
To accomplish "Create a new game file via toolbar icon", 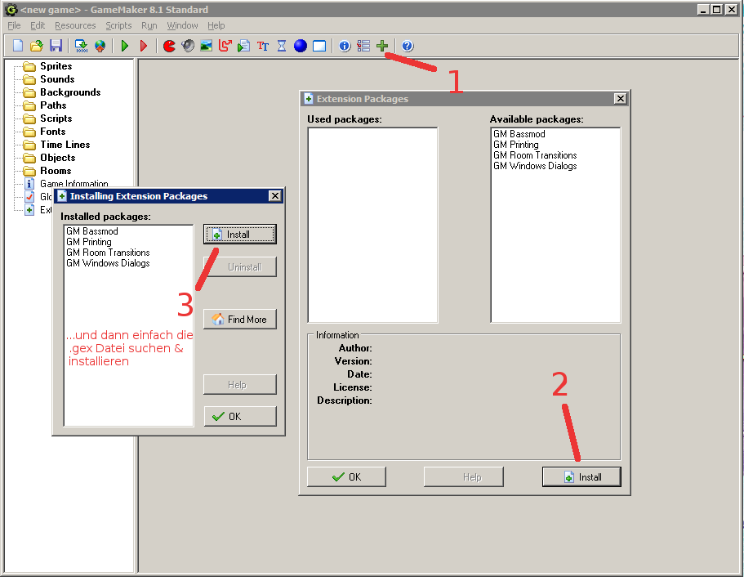I will 17,46.
